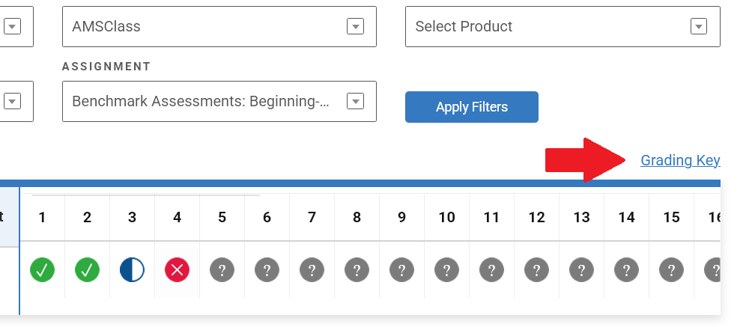Select column header 10
The height and width of the screenshot is (327, 755).
point(447,218)
